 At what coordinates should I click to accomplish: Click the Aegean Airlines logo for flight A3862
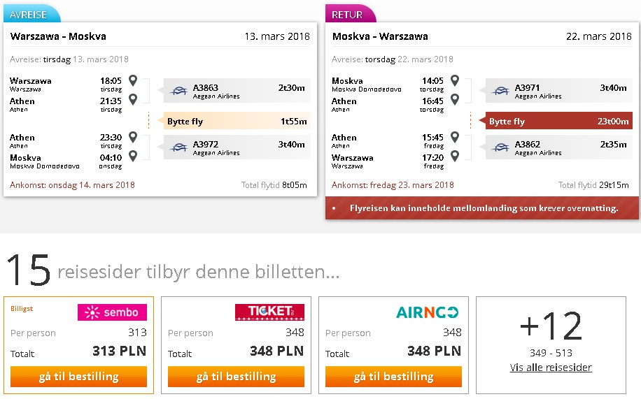[x=500, y=147]
